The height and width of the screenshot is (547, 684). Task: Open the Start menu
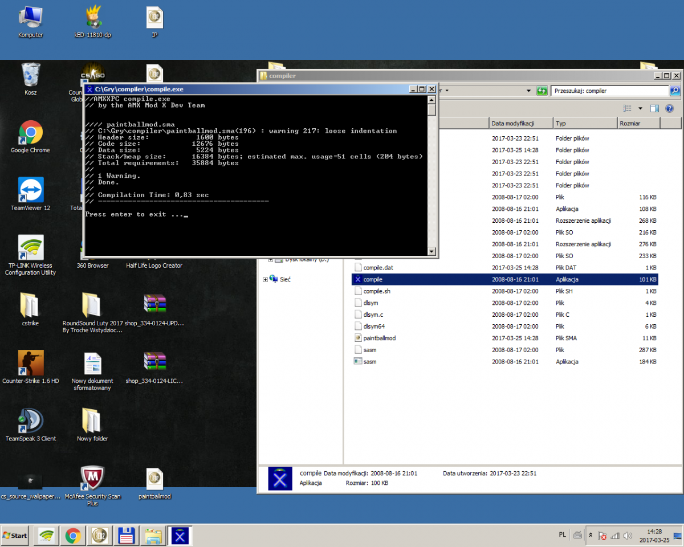[15, 536]
